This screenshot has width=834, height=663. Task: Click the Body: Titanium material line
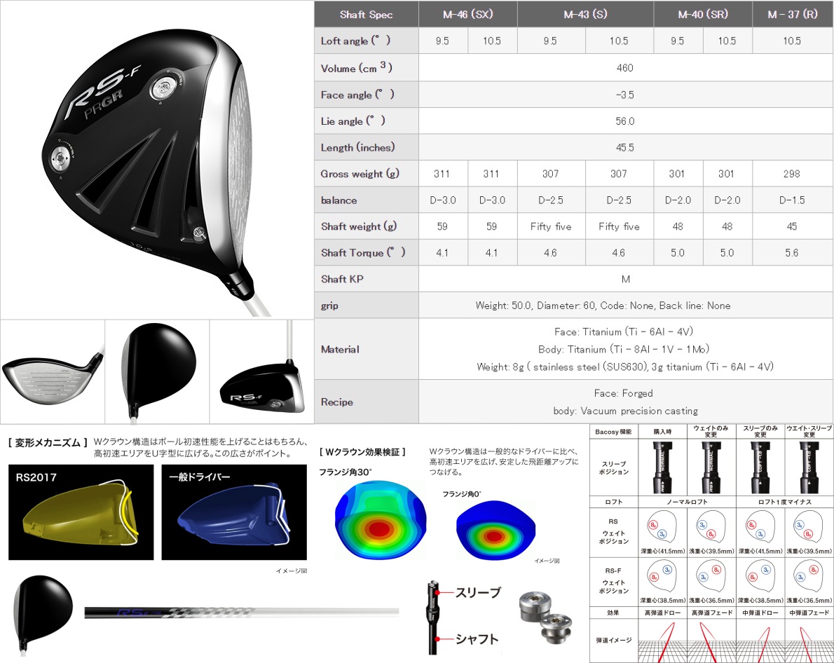[x=624, y=349]
